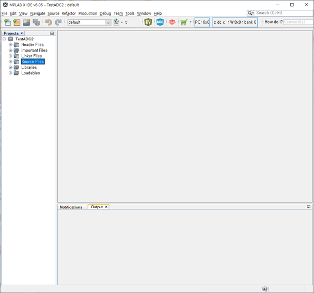314x293 pixels.
Task: Click the search magnifier icon
Action: tap(250, 13)
